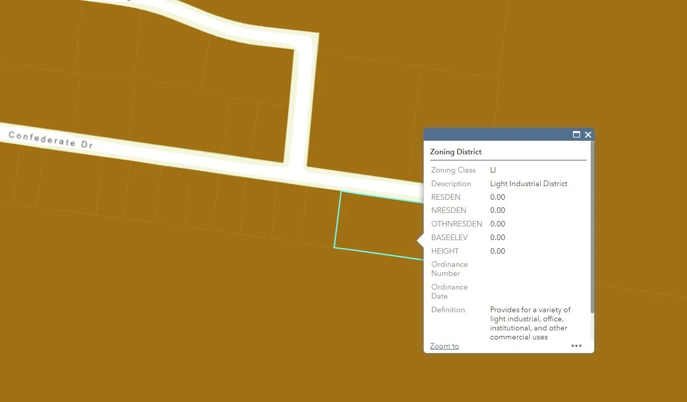This screenshot has width=687, height=402.
Task: Click the BASEELEV field value
Action: coord(497,238)
